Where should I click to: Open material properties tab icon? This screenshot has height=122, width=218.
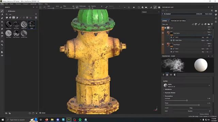[175, 75]
